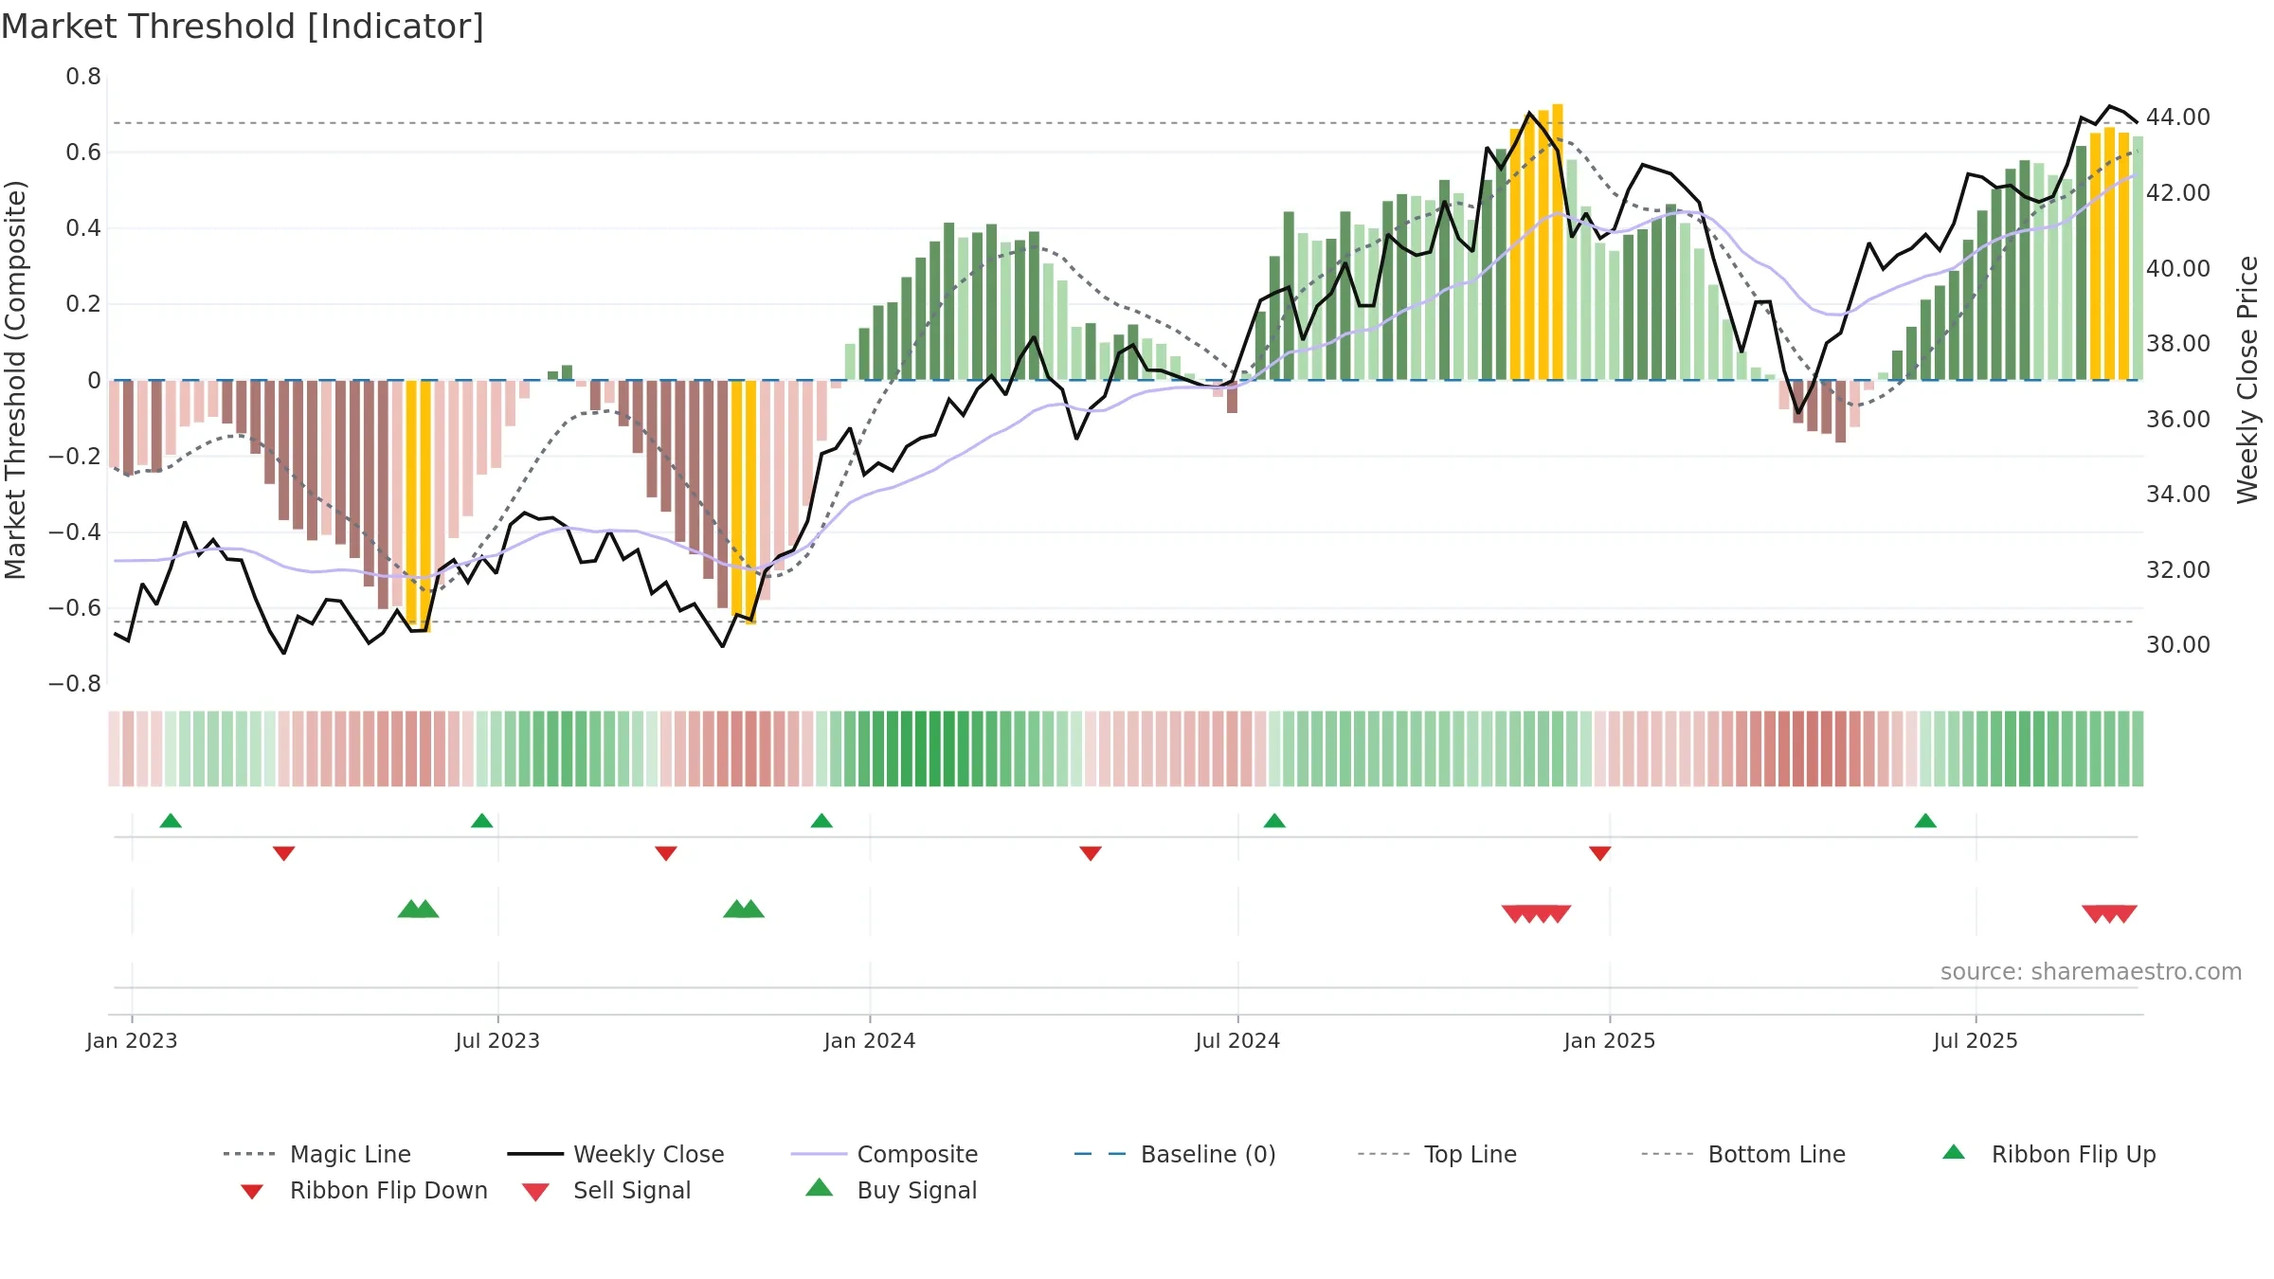Click the green Ribbon Flip Up marker just before Jul 2023
The height and width of the screenshot is (1279, 2274).
pos(481,820)
